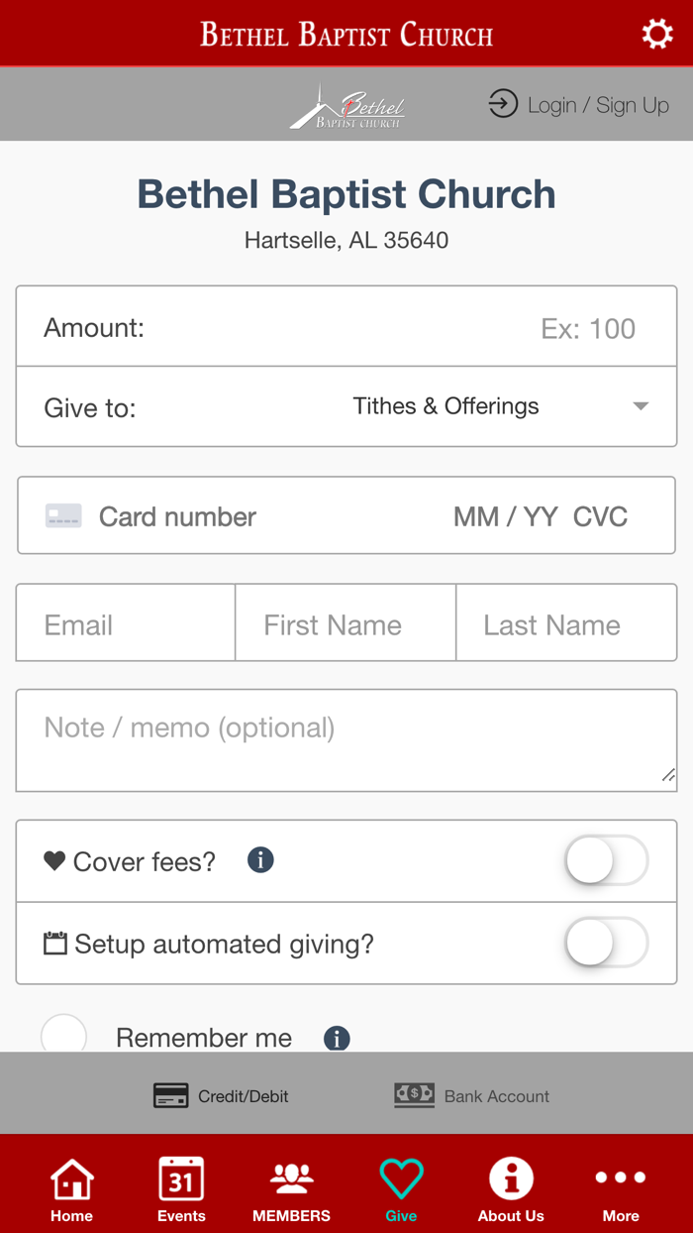The width and height of the screenshot is (693, 1233).
Task: Click the Cover fees info icon
Action: [x=260, y=860]
